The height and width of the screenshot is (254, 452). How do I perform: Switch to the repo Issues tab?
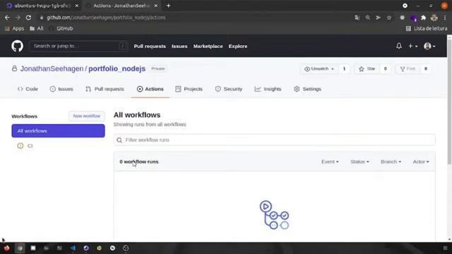click(x=61, y=89)
